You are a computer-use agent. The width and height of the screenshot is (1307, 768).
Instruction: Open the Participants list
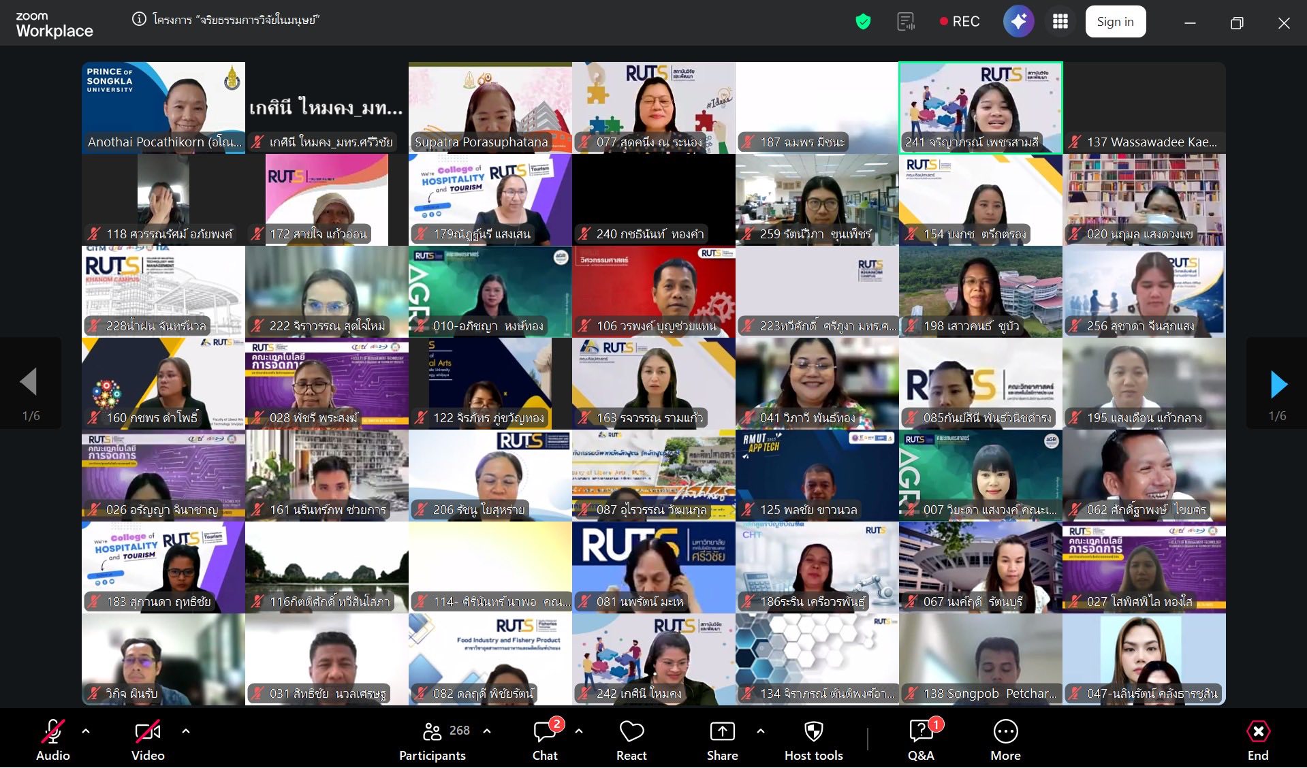click(x=432, y=739)
